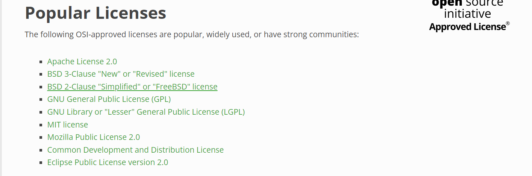This screenshot has height=176, width=532.
Task: Click the bullet next to GNU GPL entry
Action: pos(41,100)
